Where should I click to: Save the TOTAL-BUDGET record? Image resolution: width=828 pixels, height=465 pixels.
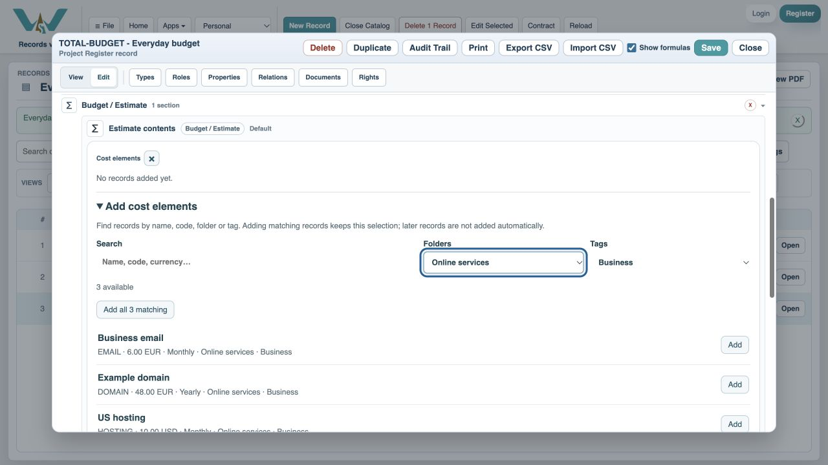coord(711,48)
